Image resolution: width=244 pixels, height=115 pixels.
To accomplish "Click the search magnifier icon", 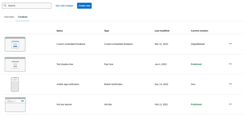I will [x=5, y=6].
